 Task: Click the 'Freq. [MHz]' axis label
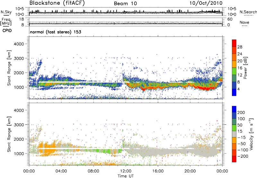[6, 22]
